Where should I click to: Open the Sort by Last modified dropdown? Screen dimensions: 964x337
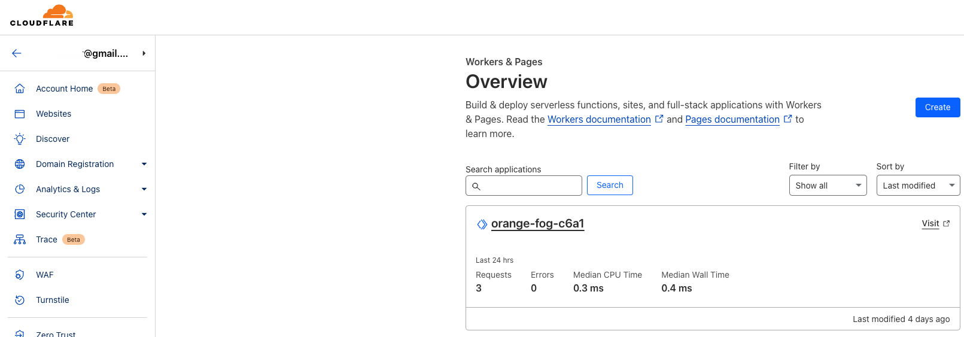tap(917, 186)
